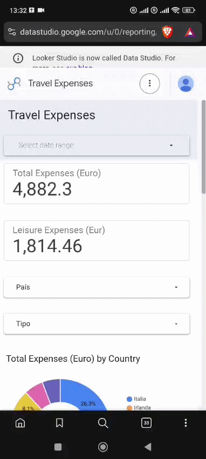The width and height of the screenshot is (206, 459).
Task: Tap Android recent apps square button
Action: [58, 447]
